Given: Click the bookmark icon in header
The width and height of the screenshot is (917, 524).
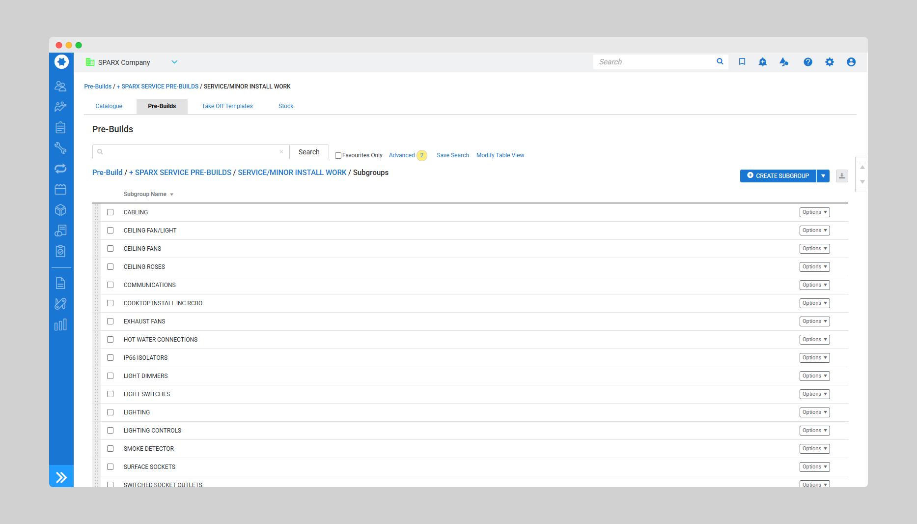Looking at the screenshot, I should coord(742,62).
